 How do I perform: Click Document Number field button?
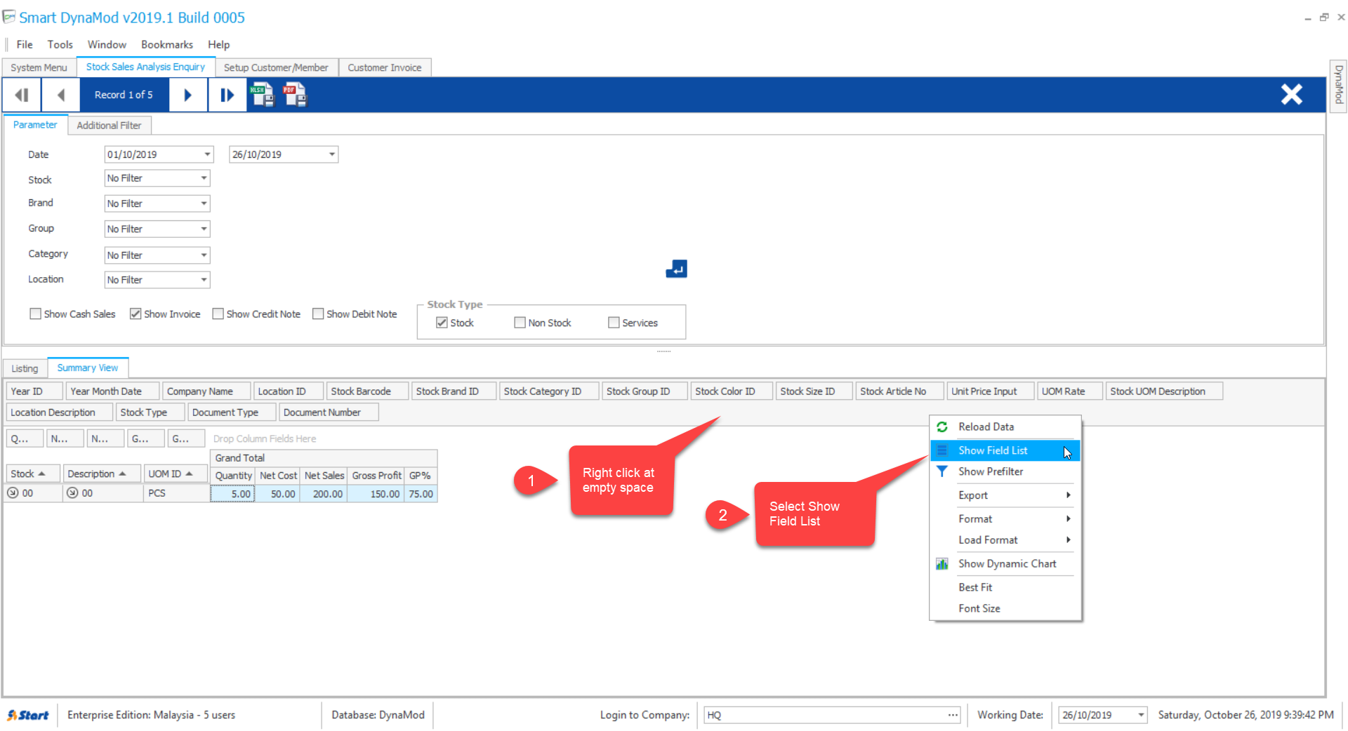(x=329, y=413)
